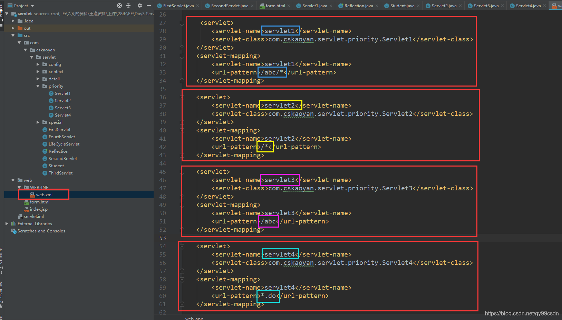Open Project panel settings gear
This screenshot has height=320, width=562.
click(x=139, y=6)
